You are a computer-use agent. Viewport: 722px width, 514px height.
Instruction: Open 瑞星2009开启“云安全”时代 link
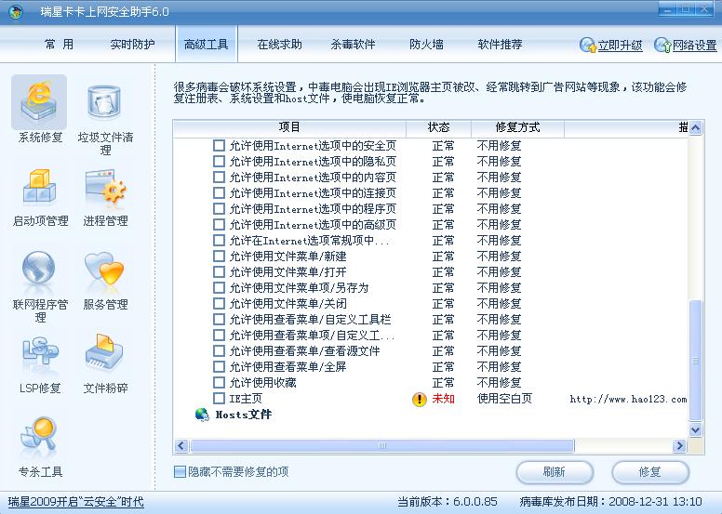coord(76,502)
